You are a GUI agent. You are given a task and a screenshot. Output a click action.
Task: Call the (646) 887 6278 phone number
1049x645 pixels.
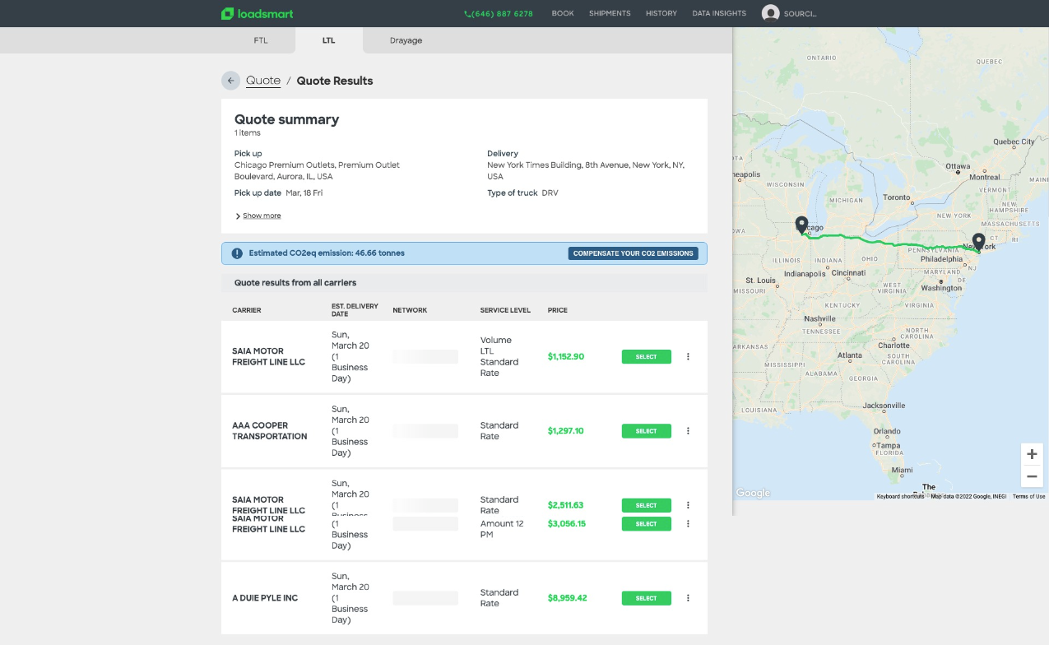tap(499, 14)
